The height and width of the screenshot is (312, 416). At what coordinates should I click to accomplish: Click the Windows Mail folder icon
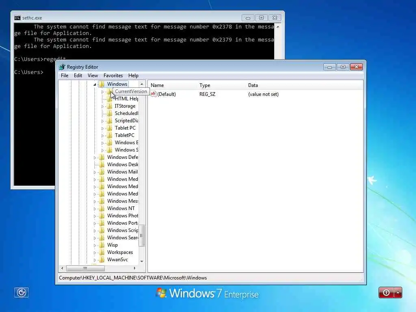(x=102, y=172)
